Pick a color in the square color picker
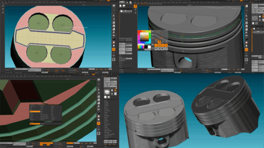Image resolution: width=264 pixels, height=148 pixels. [144, 37]
